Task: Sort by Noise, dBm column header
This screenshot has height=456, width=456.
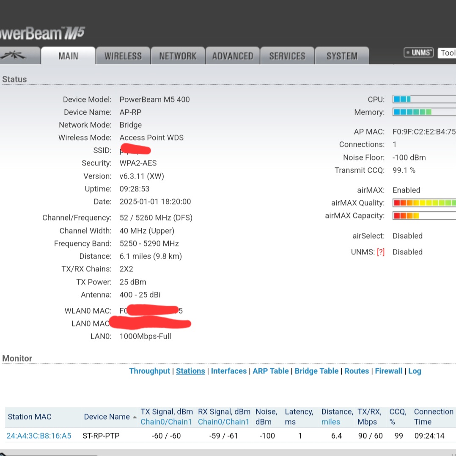Action: coord(266,417)
